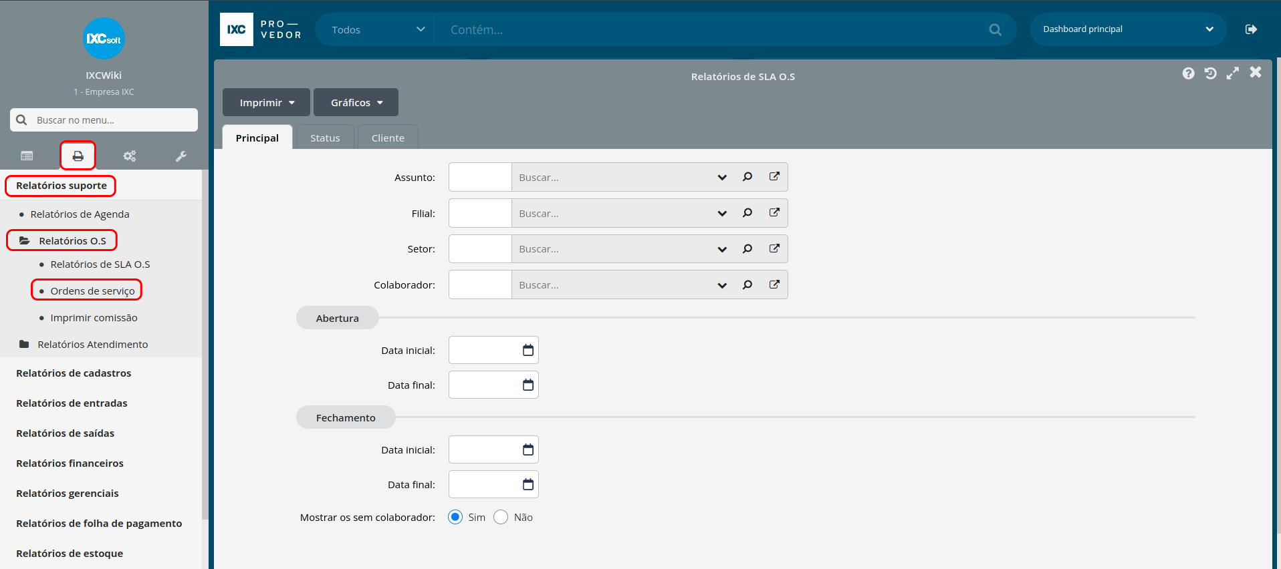Open Relatórios financeiros menu section
Image resolution: width=1281 pixels, height=569 pixels.
(x=70, y=463)
